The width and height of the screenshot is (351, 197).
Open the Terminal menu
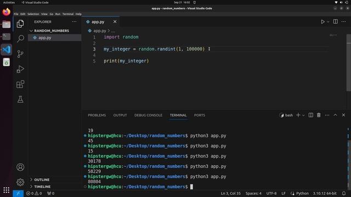pos(68,14)
